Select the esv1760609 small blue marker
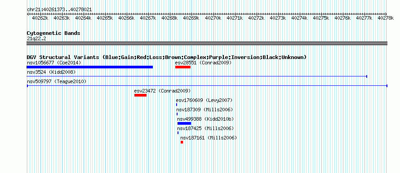400x173 pixels. [177, 105]
